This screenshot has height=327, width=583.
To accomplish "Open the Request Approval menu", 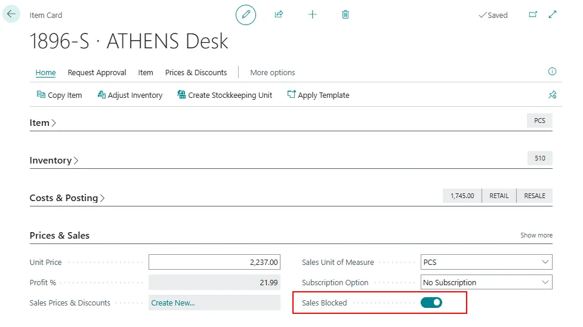I will 97,73.
